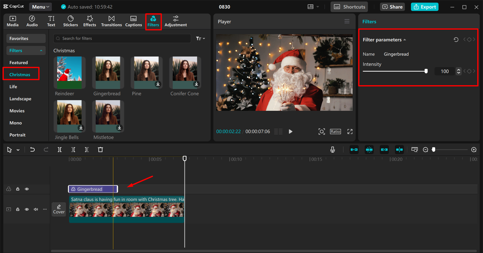The image size is (483, 253).
Task: Reset the filter parameters
Action: point(456,40)
